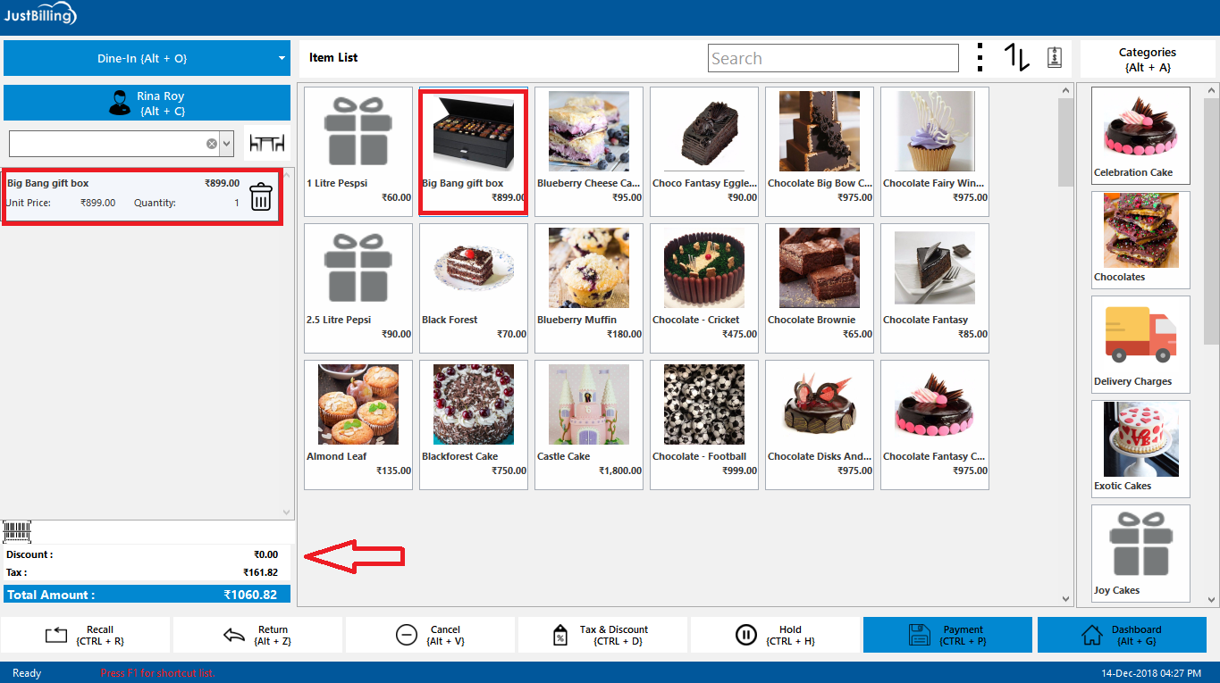This screenshot has height=683, width=1220.
Task: Clear the customer search field
Action: (x=212, y=143)
